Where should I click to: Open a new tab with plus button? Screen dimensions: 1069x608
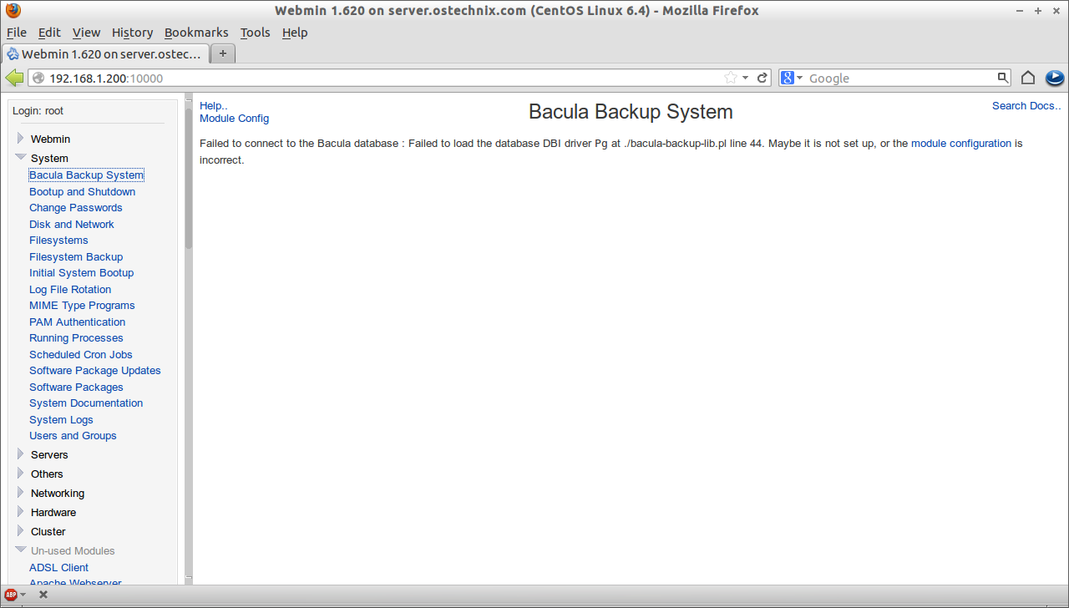(223, 53)
